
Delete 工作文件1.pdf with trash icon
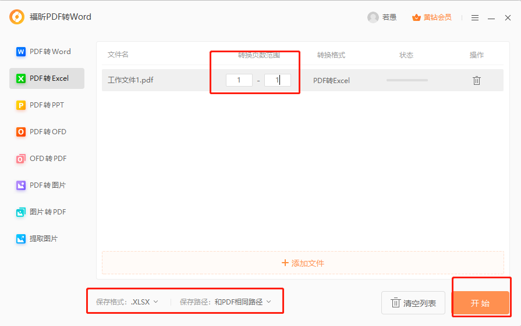point(476,80)
